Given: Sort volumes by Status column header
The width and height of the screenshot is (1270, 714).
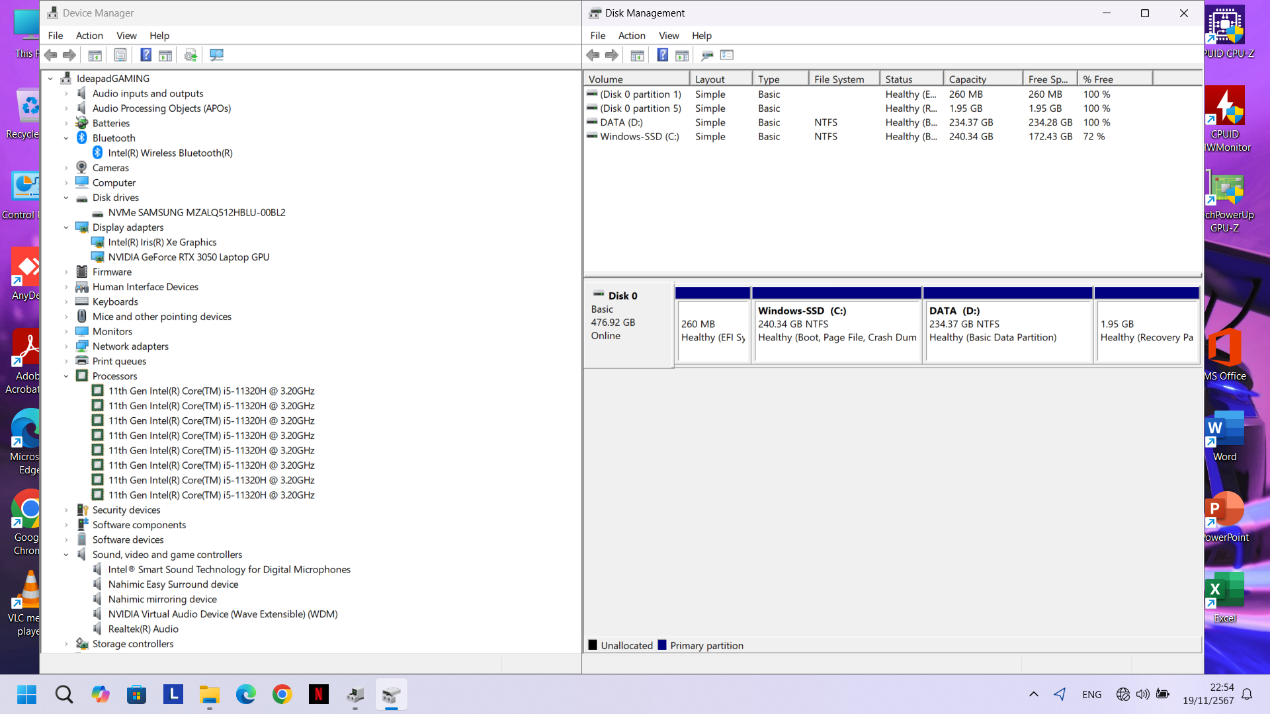Looking at the screenshot, I should coord(911,79).
